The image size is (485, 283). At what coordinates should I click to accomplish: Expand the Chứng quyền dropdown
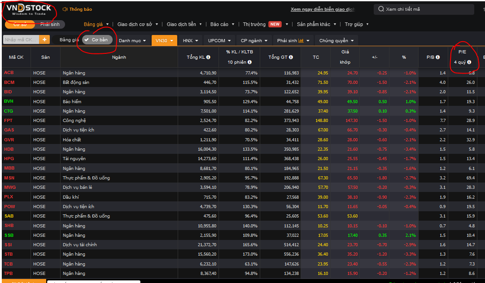click(336, 40)
